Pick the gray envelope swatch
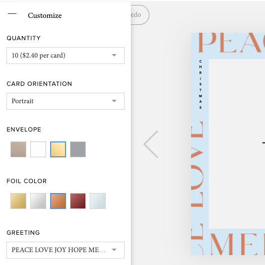This screenshot has height=265, width=265. tap(78, 149)
